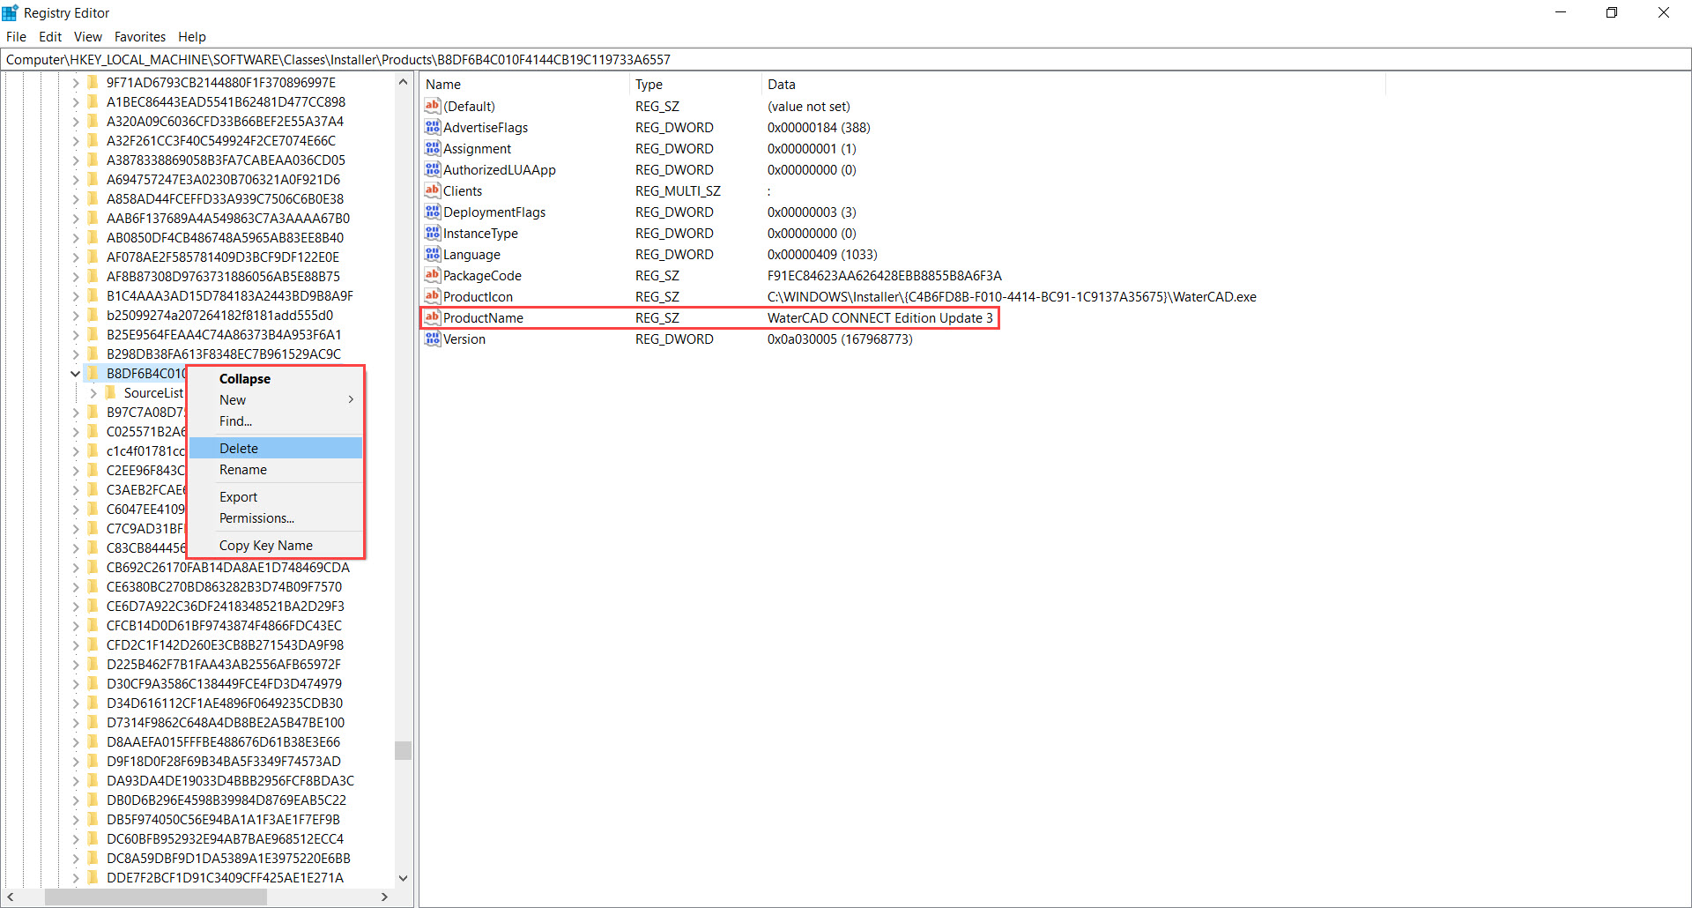Choose Collapse in the context menu
The width and height of the screenshot is (1692, 908).
[276, 378]
